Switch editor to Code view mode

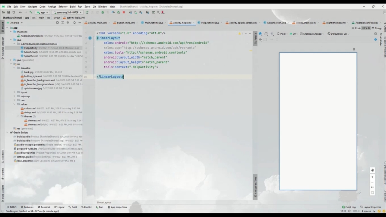pos(356,28)
